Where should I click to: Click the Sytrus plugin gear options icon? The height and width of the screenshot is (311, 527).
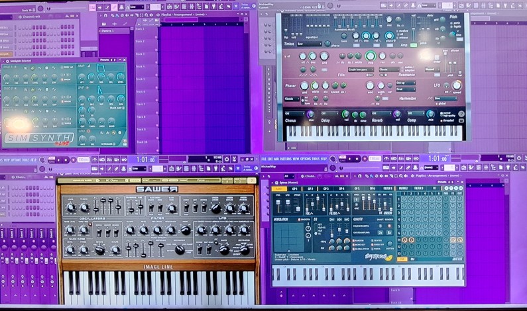[x=276, y=183]
